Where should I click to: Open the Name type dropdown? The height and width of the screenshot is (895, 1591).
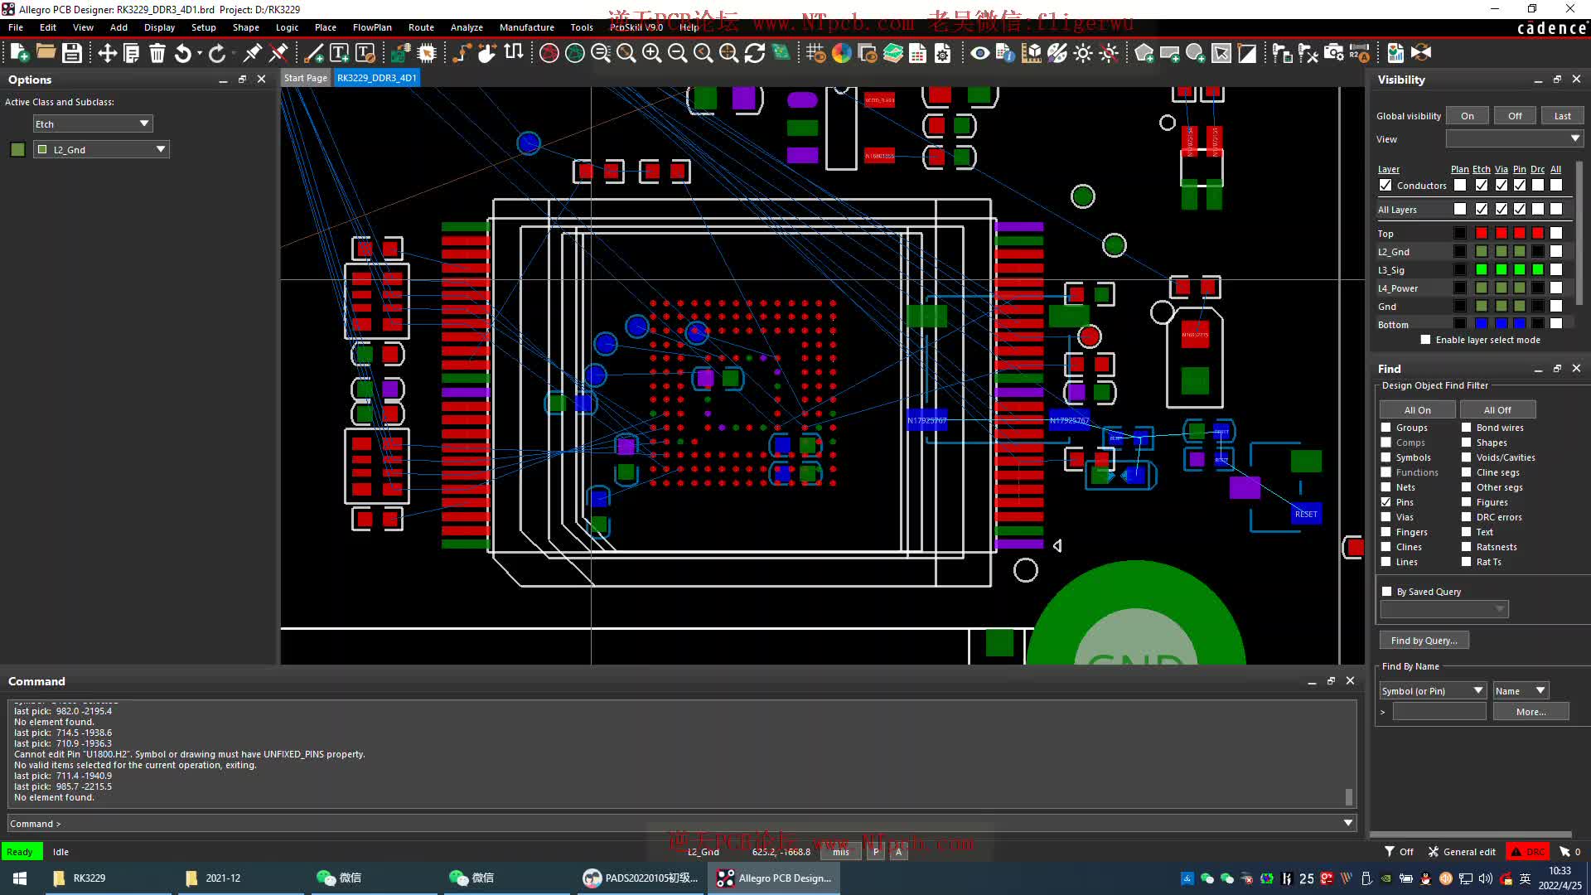(x=1521, y=690)
